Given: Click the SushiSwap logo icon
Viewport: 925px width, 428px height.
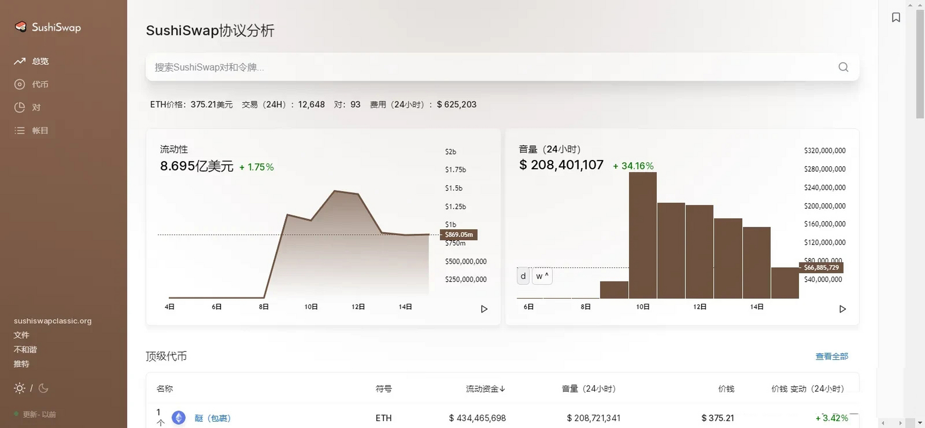Looking at the screenshot, I should pos(20,26).
